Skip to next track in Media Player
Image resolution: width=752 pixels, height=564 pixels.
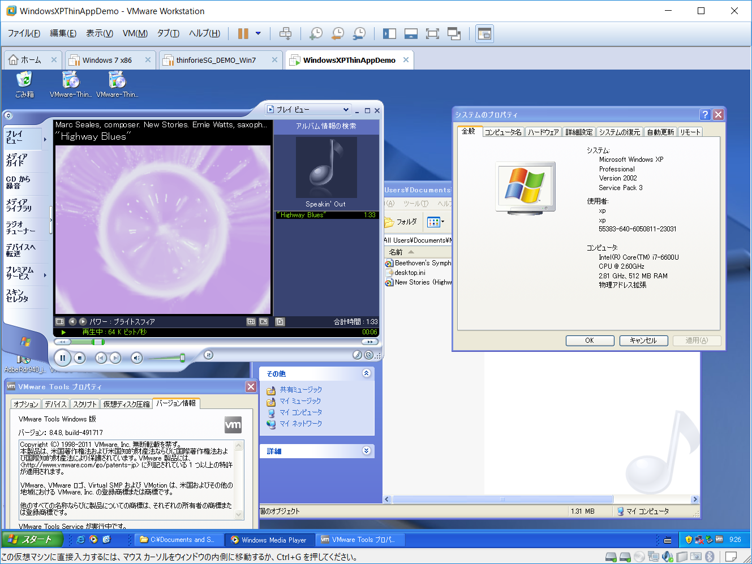click(115, 358)
